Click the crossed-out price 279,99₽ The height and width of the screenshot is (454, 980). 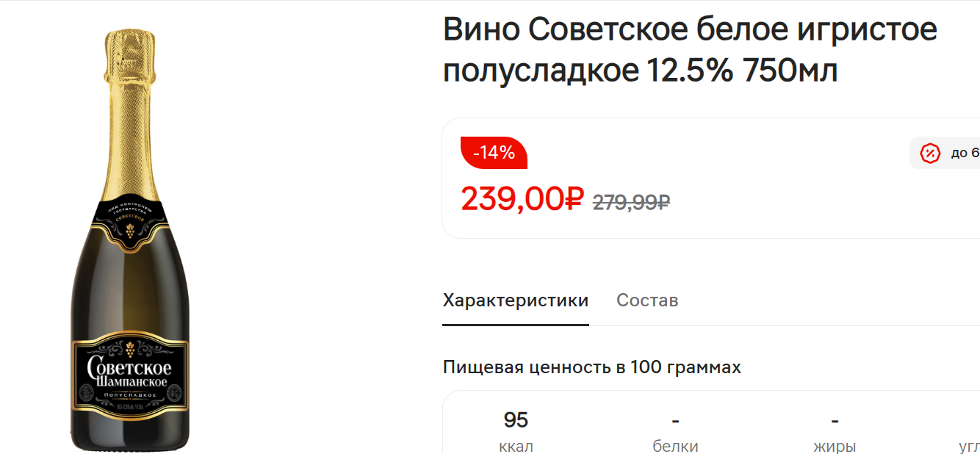click(631, 202)
